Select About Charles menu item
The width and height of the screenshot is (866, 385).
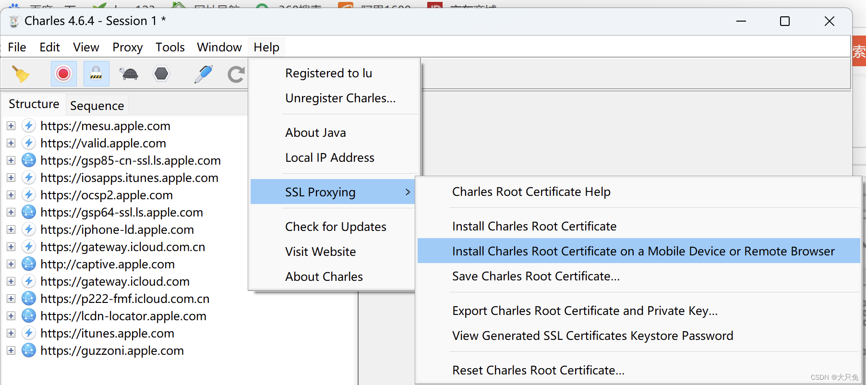(333, 277)
